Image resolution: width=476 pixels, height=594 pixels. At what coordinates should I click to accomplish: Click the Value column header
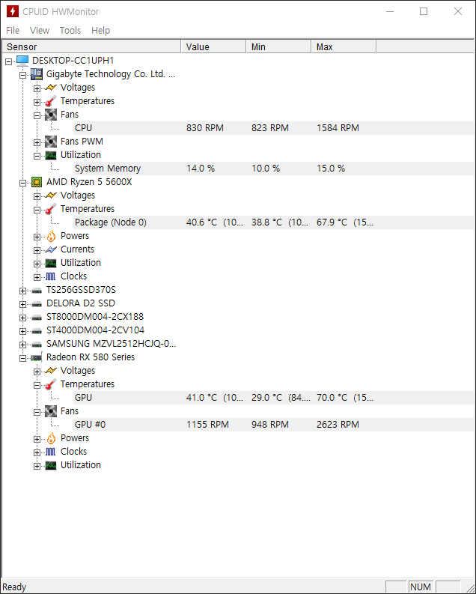coord(213,47)
